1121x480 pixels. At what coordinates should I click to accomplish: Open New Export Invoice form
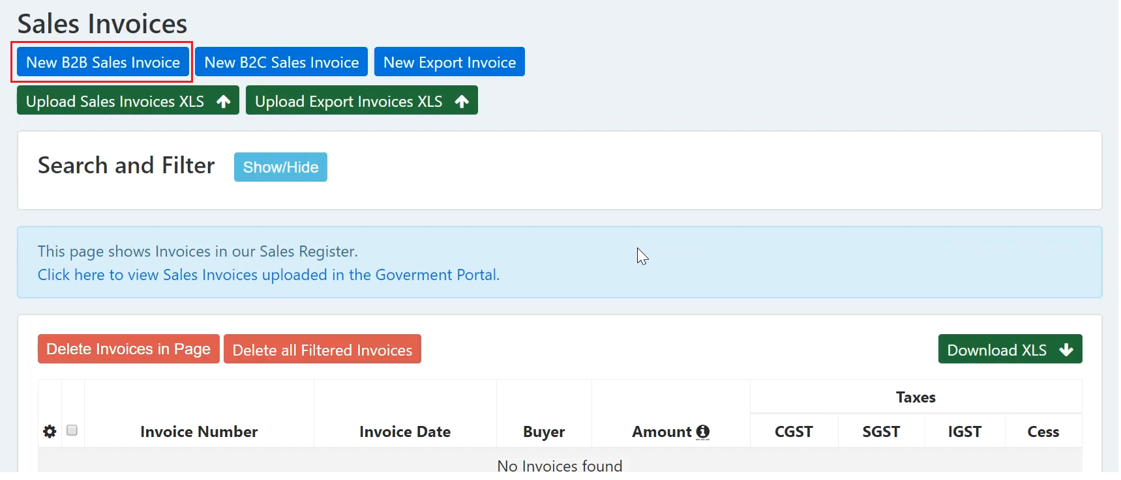point(449,62)
